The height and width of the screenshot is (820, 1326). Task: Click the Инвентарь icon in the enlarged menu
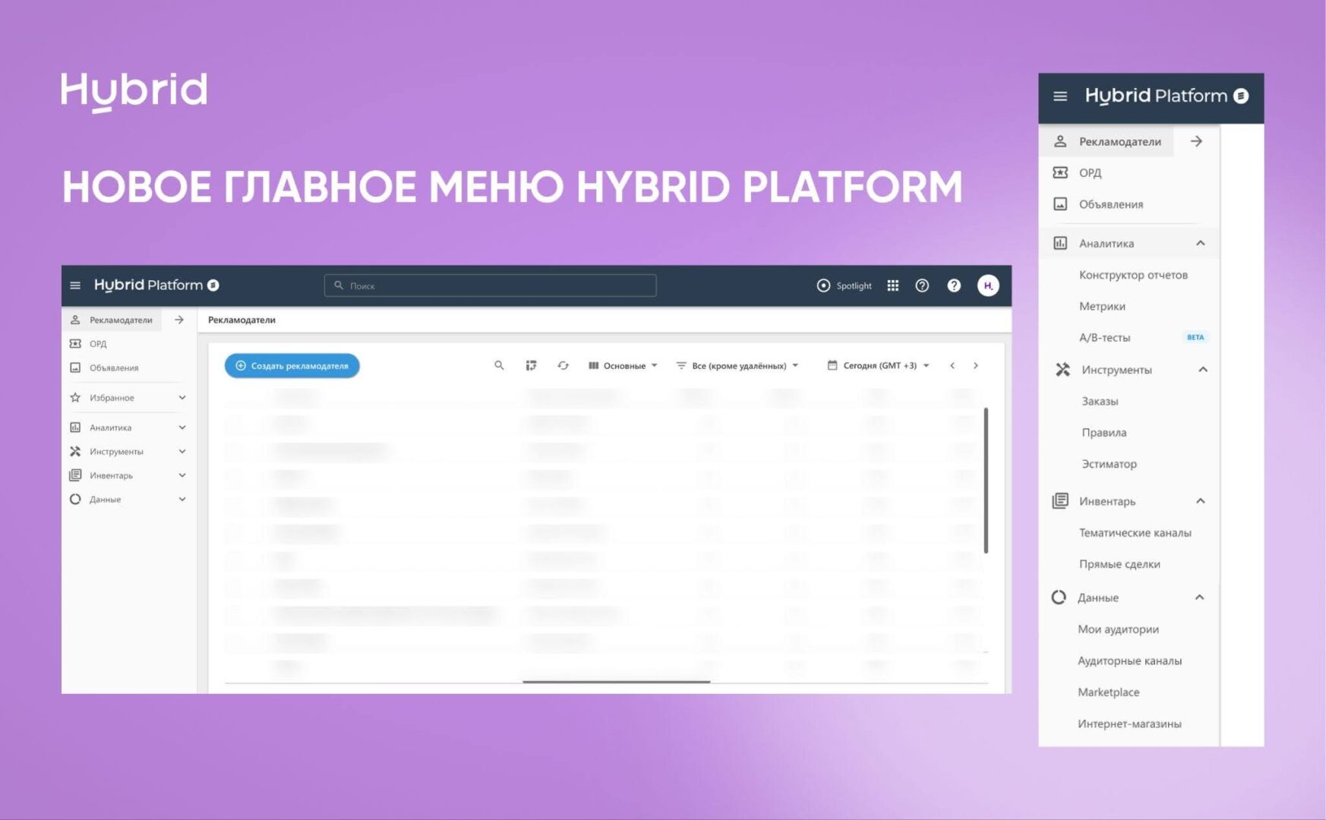pos(1060,501)
